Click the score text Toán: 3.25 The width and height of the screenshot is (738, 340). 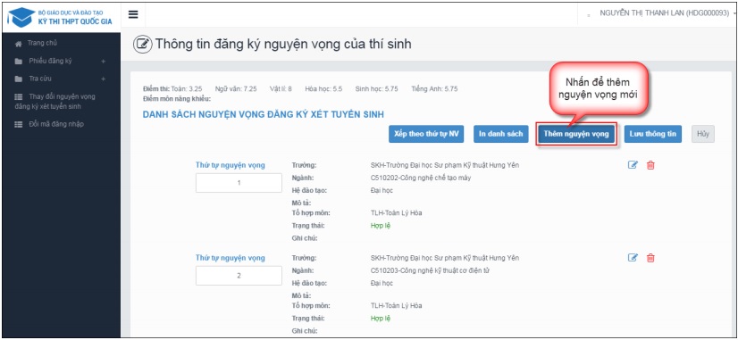187,89
